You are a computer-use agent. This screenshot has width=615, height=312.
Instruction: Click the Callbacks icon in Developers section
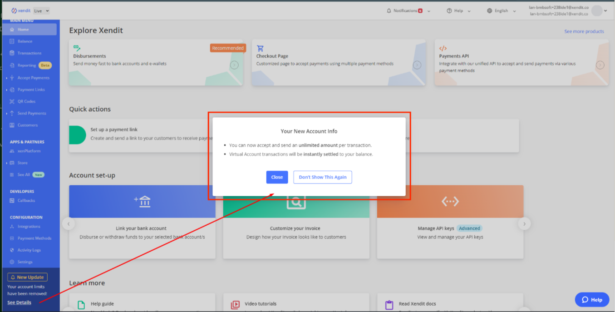tap(12, 200)
